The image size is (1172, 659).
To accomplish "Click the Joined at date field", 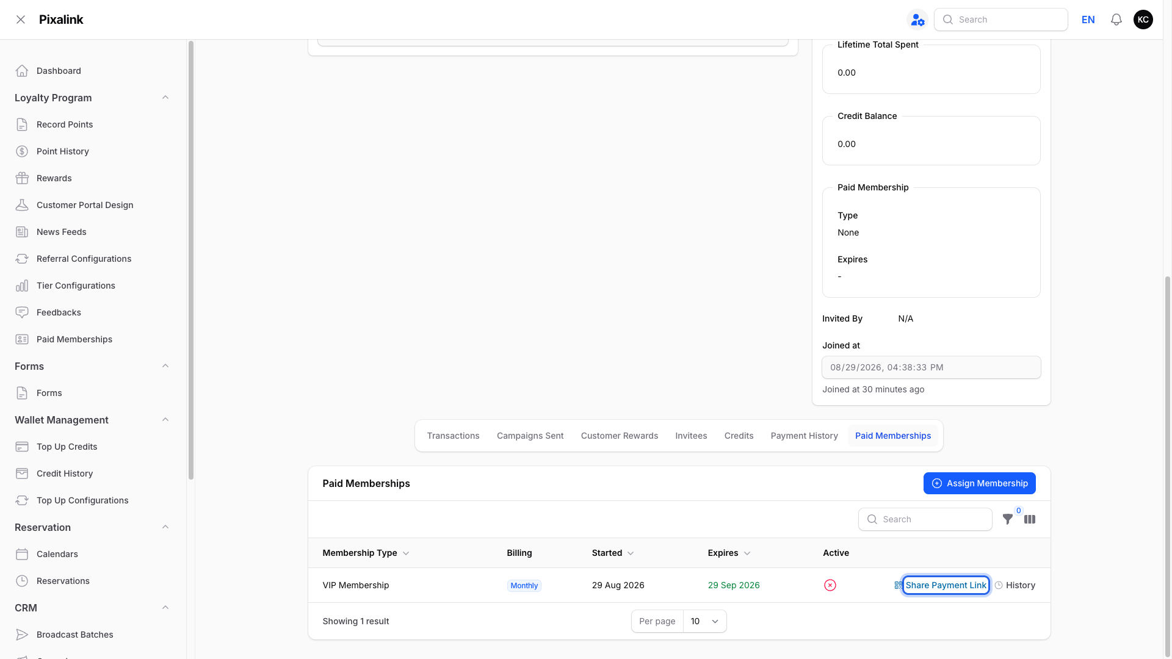I will point(931,367).
